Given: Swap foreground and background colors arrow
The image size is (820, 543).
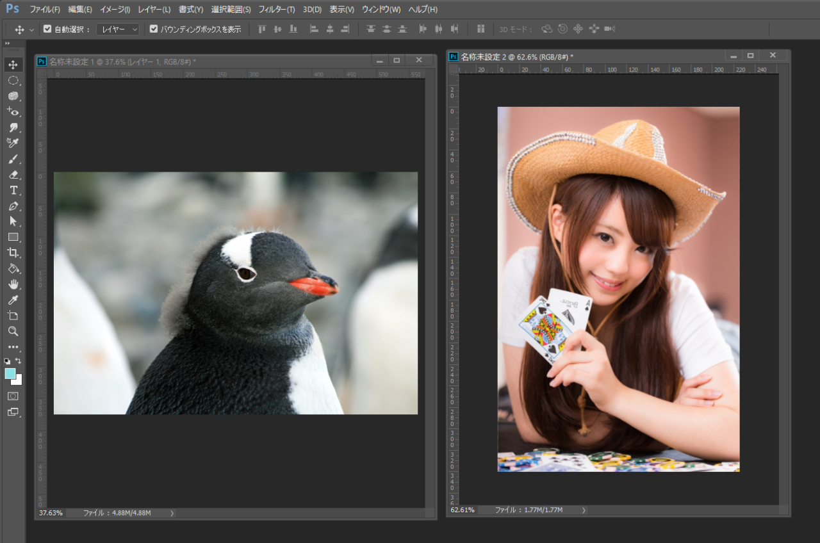Looking at the screenshot, I should pos(19,361).
